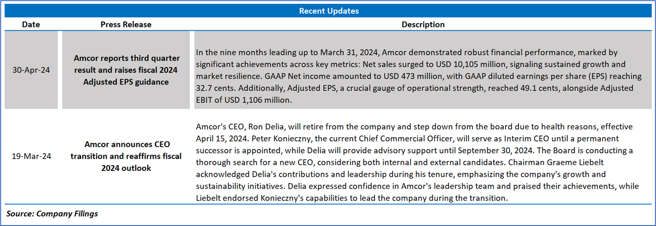The image size is (656, 226).
Task: Click the Source: Company Filings footnote
Action: point(52,213)
